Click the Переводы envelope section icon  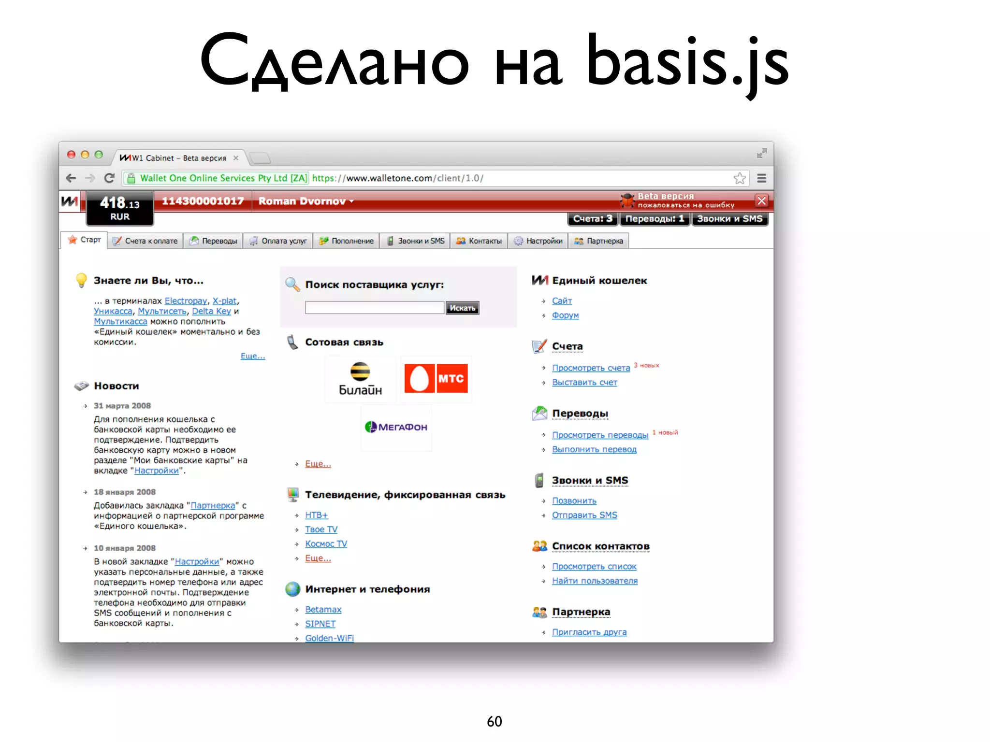point(539,414)
